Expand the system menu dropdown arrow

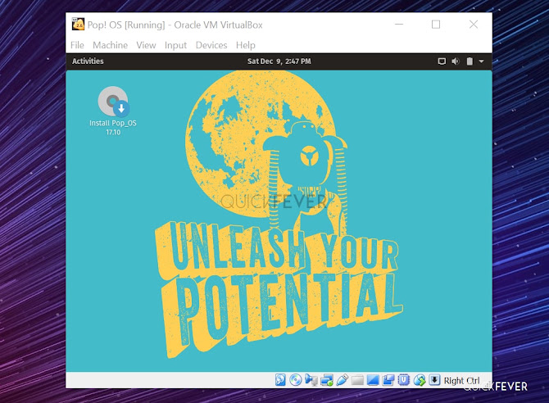click(482, 61)
